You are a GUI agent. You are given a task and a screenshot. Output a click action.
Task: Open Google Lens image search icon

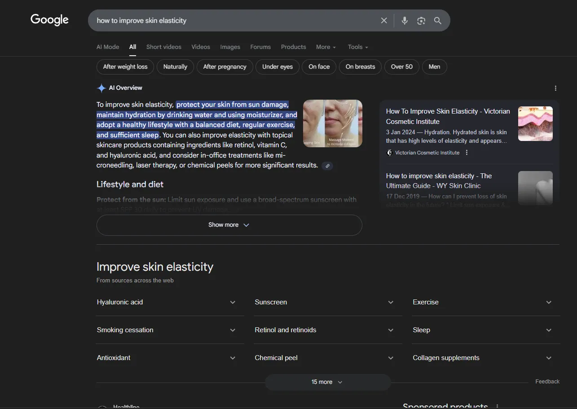(x=421, y=21)
